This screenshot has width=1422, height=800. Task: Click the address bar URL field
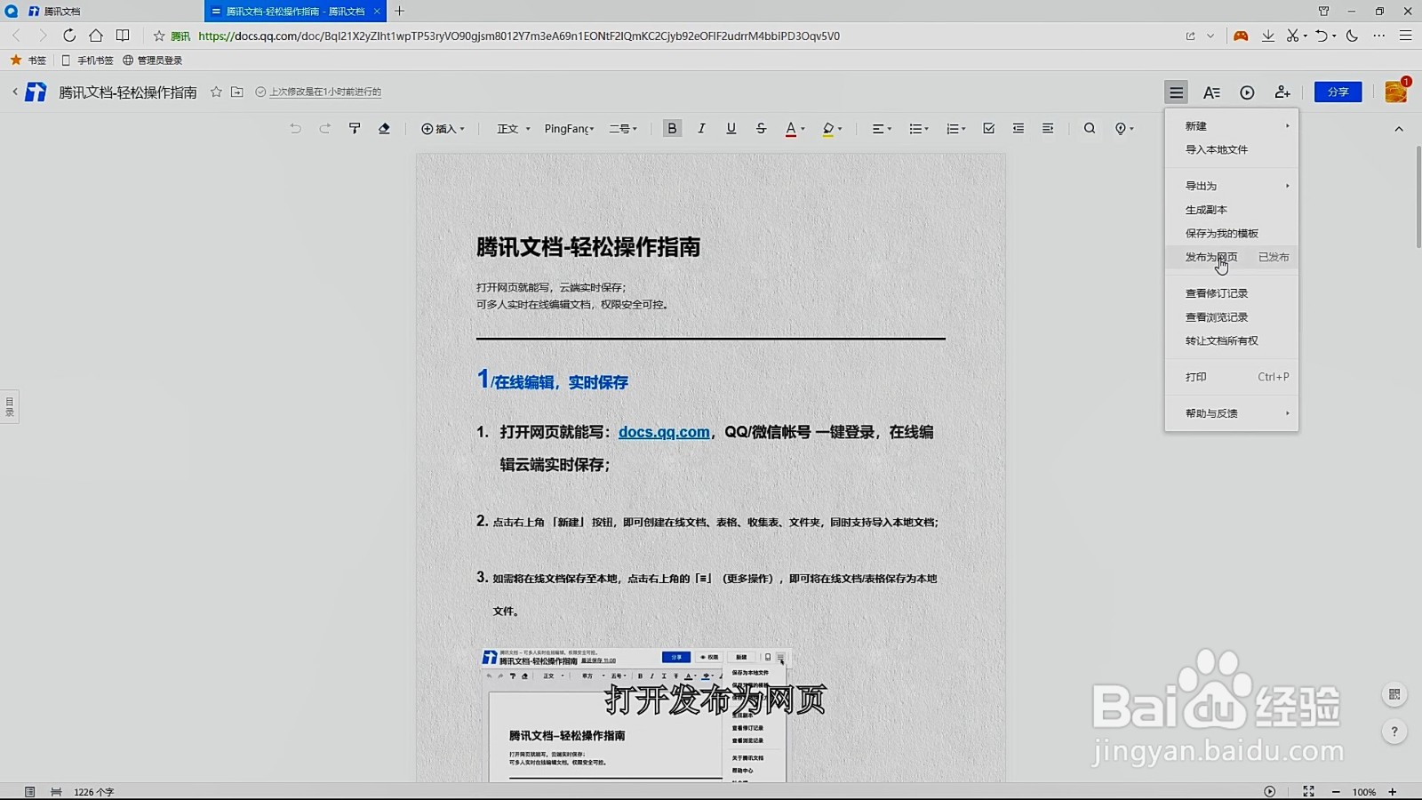(518, 36)
